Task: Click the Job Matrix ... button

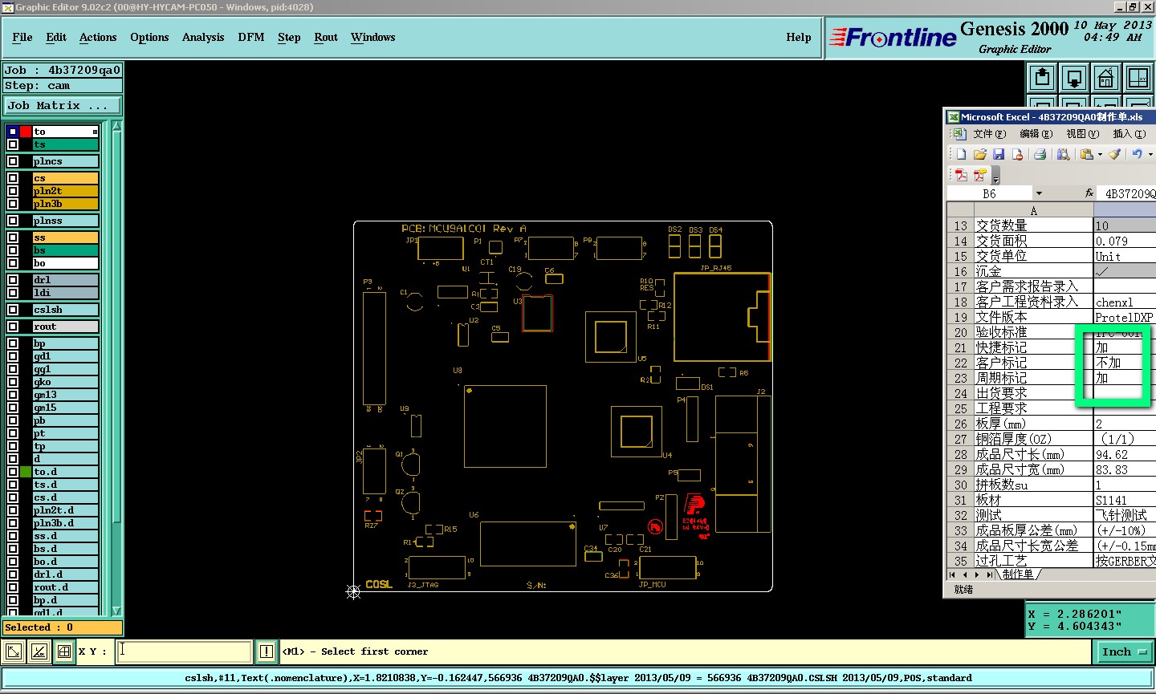Action: [x=63, y=105]
